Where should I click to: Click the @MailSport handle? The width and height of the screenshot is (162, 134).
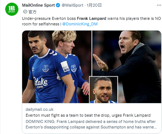(x=72, y=5)
